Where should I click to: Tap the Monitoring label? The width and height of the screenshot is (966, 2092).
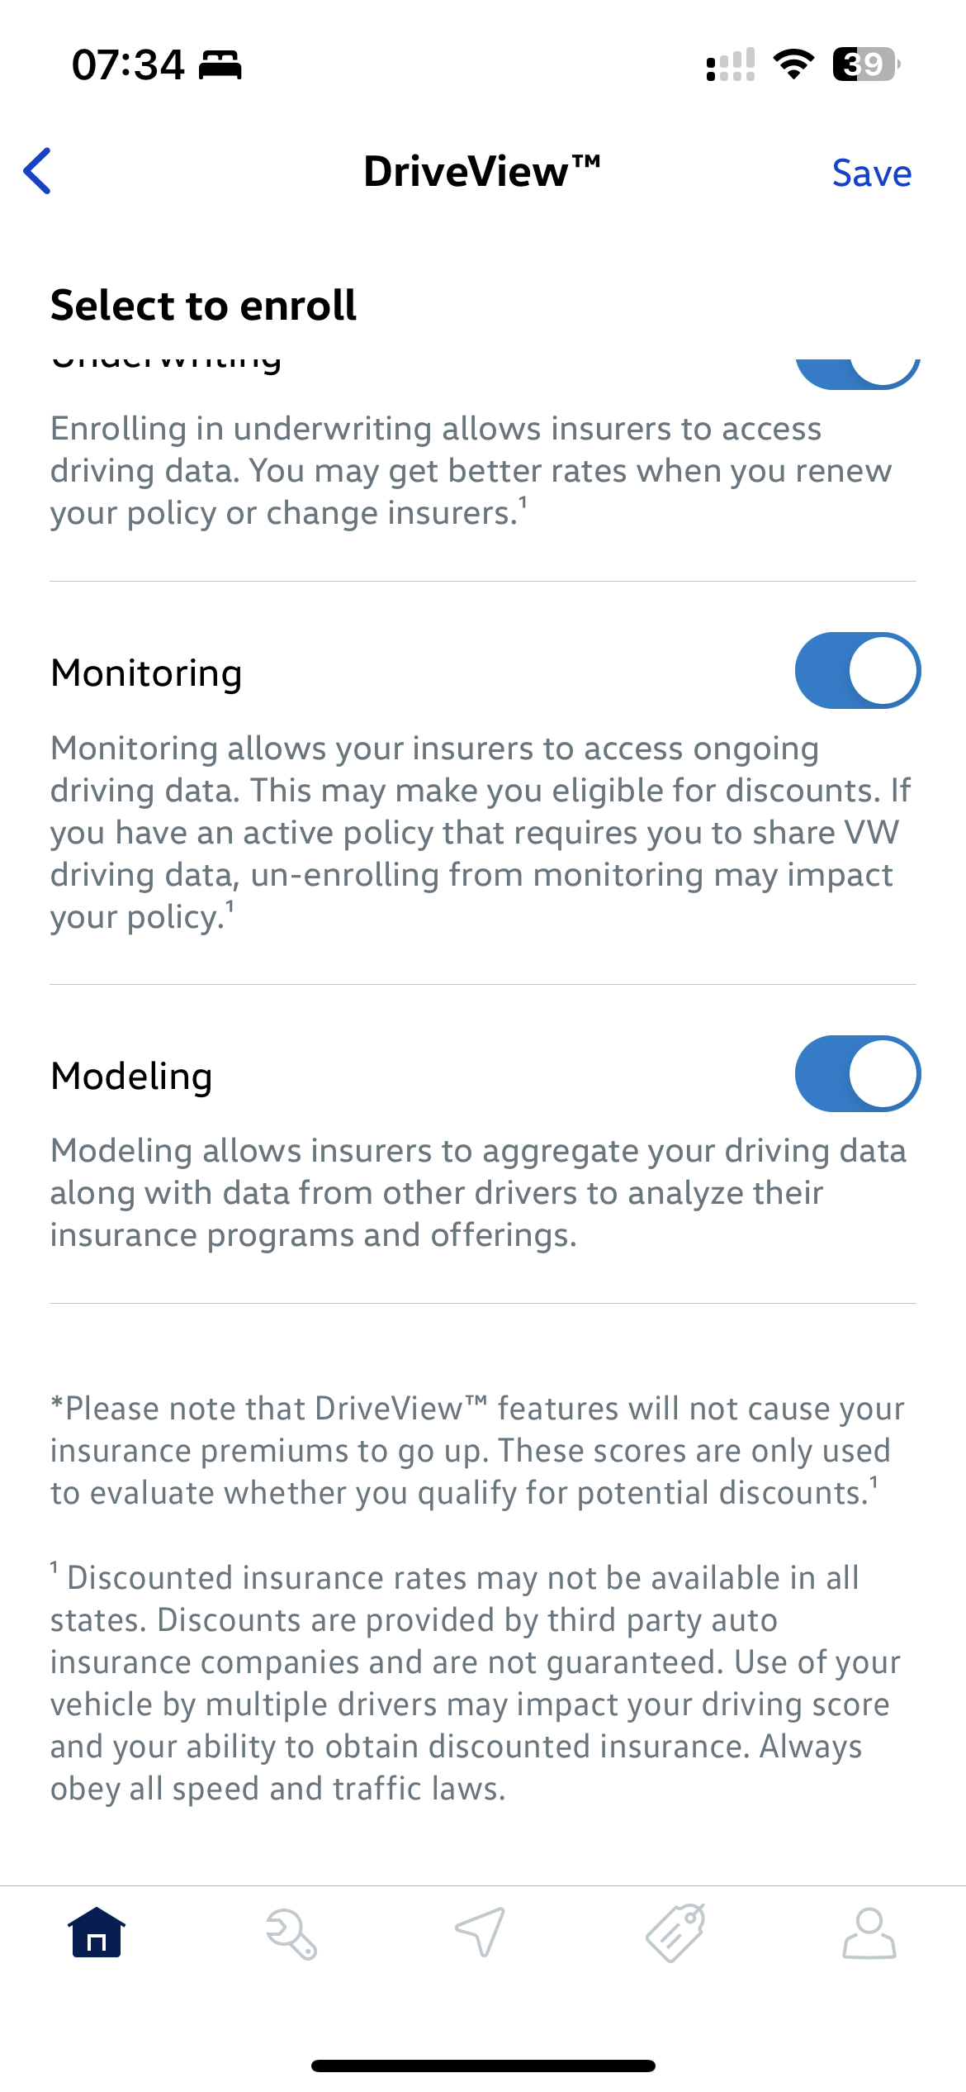146,673
